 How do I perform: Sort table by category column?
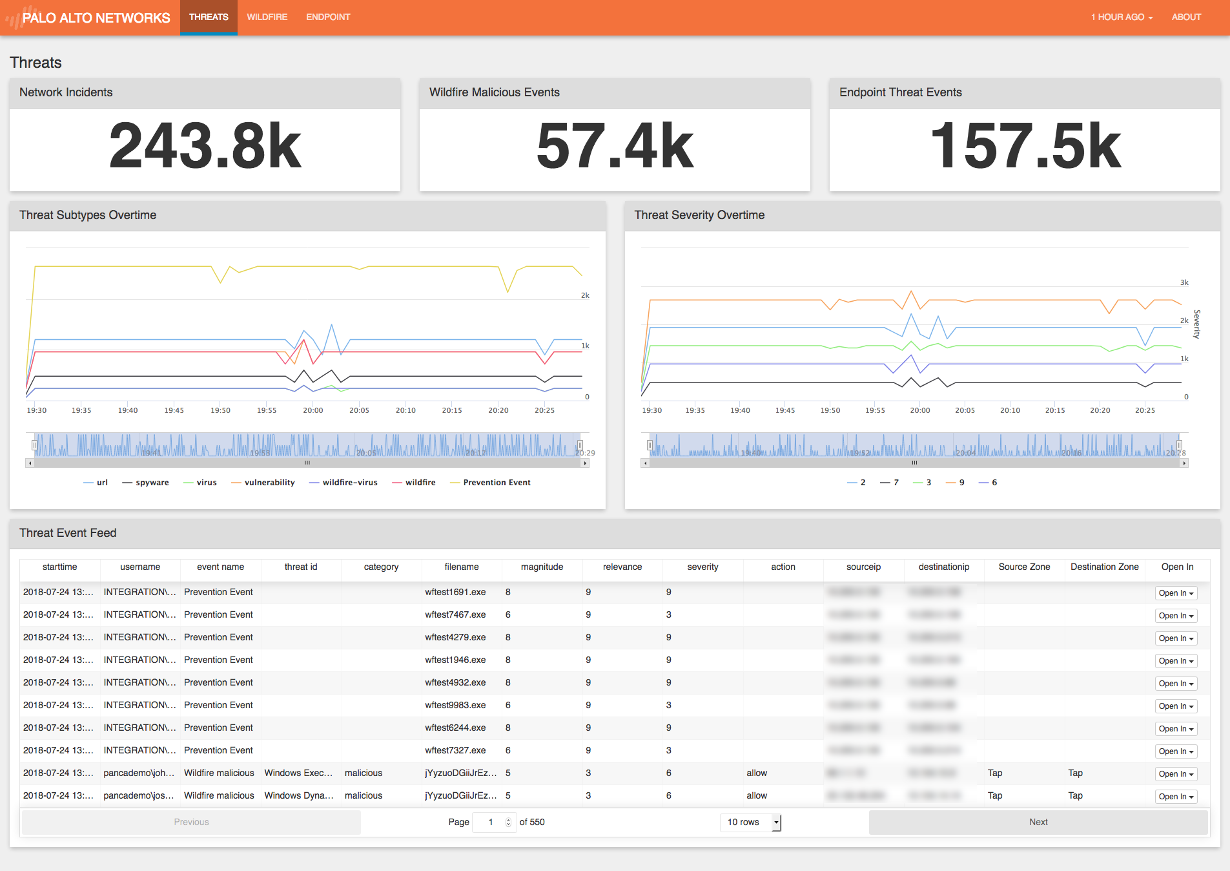[x=381, y=567]
